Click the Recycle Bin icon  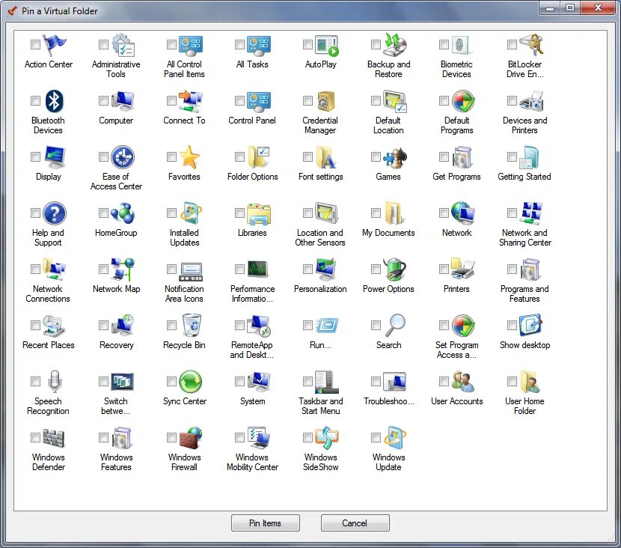[192, 326]
